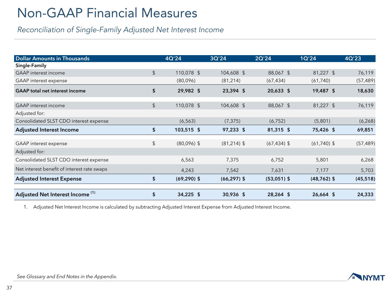This screenshot has width=392, height=294.
Task: Select the Single-Family row label
Action: (x=31, y=65)
